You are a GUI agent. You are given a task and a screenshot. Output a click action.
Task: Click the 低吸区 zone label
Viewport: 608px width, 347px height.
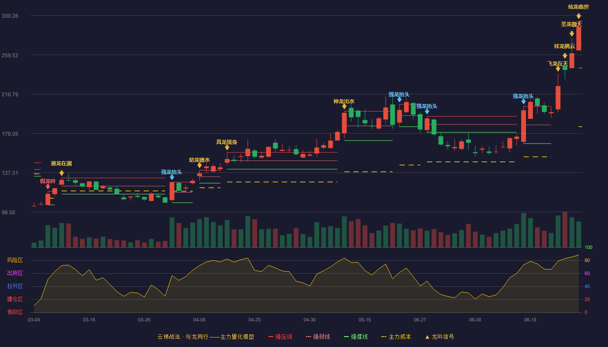pos(15,312)
